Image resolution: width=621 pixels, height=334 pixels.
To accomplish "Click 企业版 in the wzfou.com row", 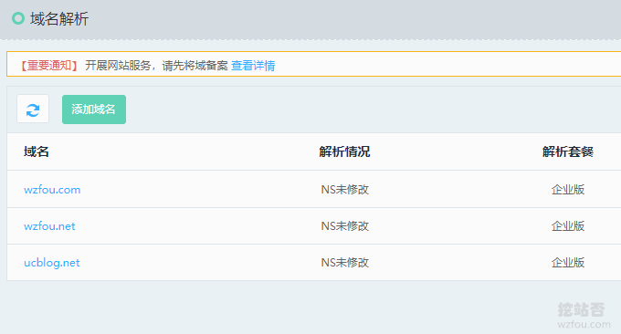I will [568, 190].
